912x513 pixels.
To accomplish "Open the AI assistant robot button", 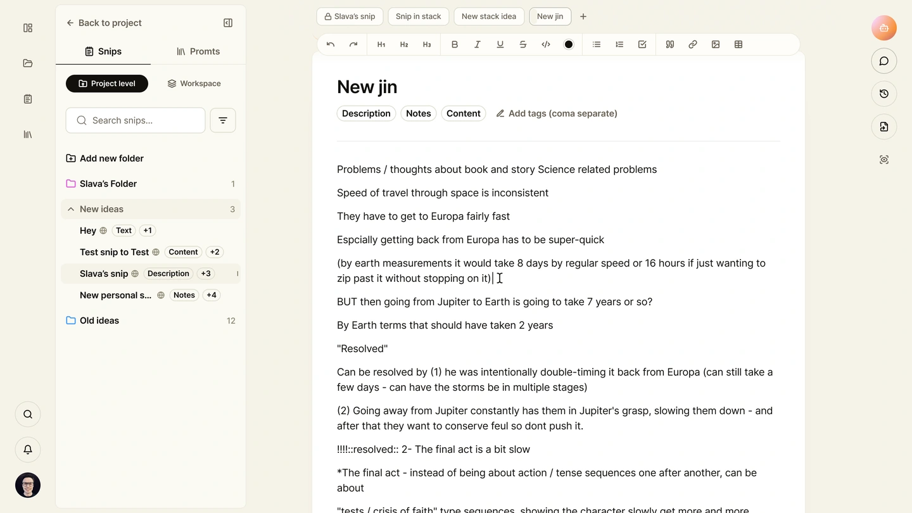I will pos(884,28).
